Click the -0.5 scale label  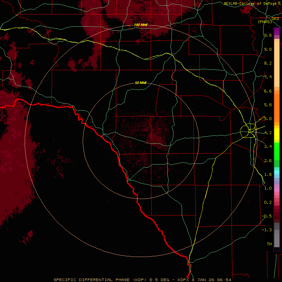tap(267, 216)
